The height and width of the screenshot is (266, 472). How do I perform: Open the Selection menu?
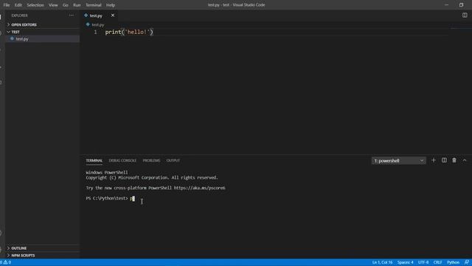pyautogui.click(x=35, y=5)
